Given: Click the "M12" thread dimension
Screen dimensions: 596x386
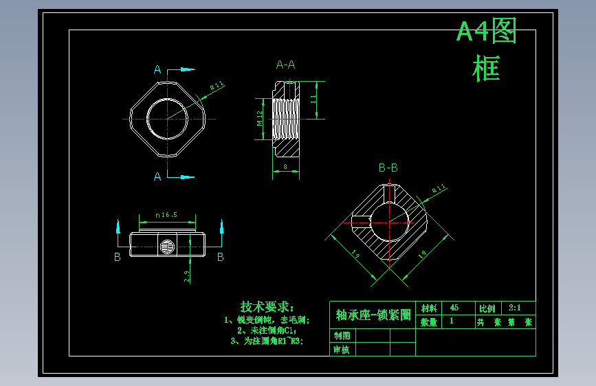Looking at the screenshot, I should (260, 118).
